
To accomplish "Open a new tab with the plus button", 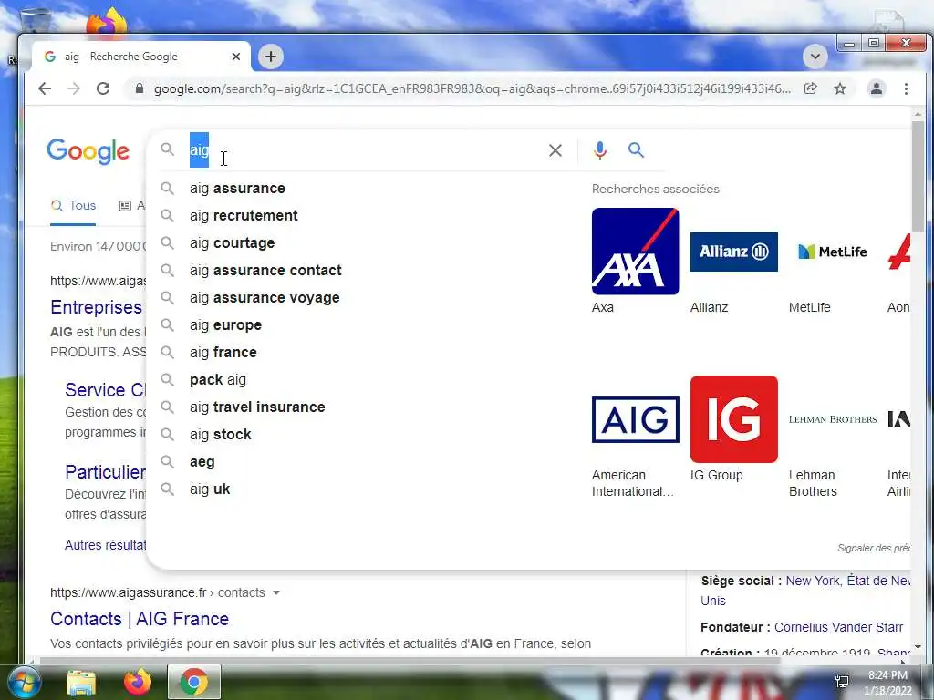I will [270, 57].
